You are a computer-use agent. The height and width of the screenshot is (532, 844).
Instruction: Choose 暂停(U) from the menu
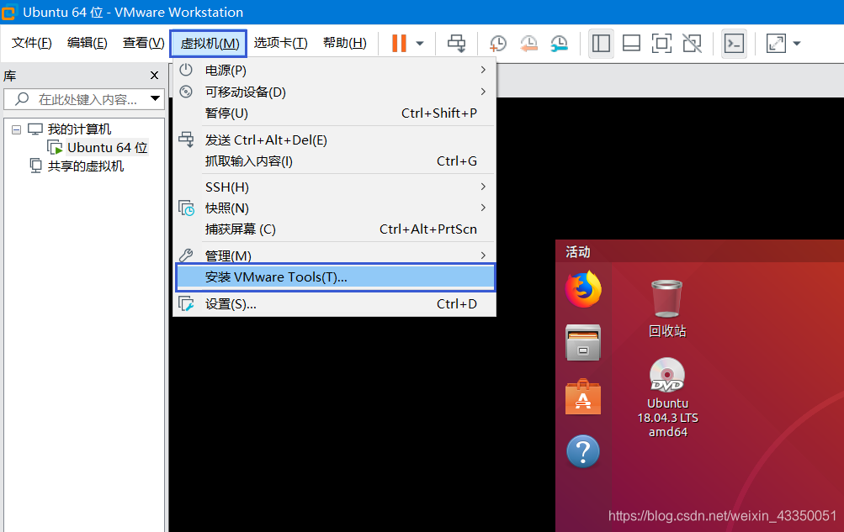[x=334, y=113]
